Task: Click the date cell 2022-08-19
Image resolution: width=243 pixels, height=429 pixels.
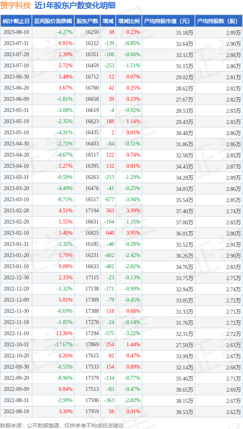Action: (x=16, y=411)
